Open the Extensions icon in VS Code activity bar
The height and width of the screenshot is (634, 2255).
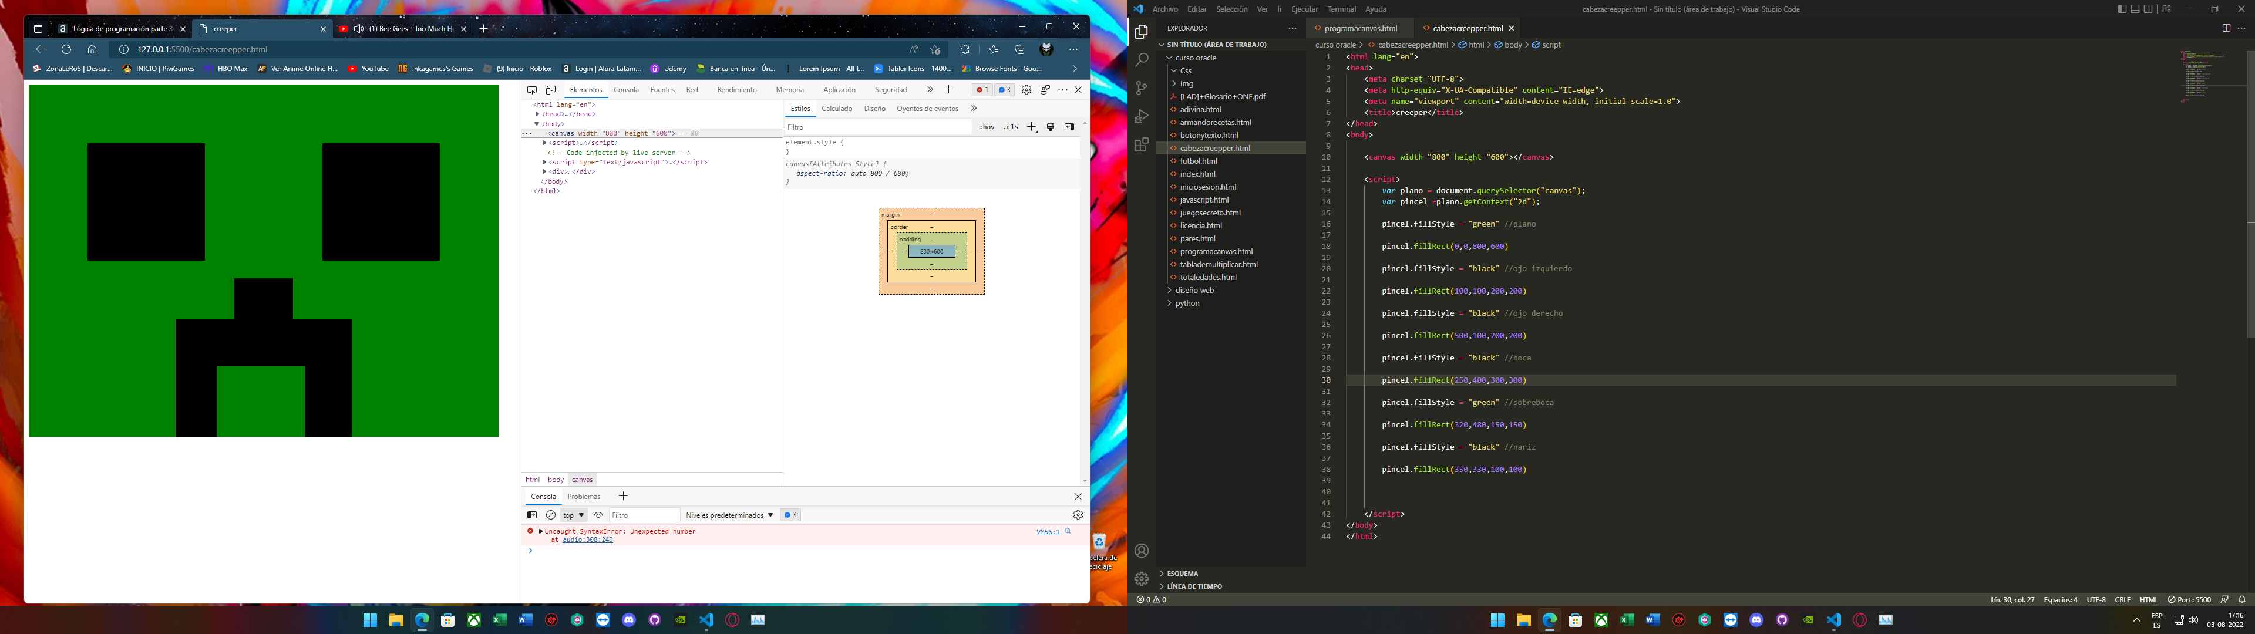coord(1142,146)
